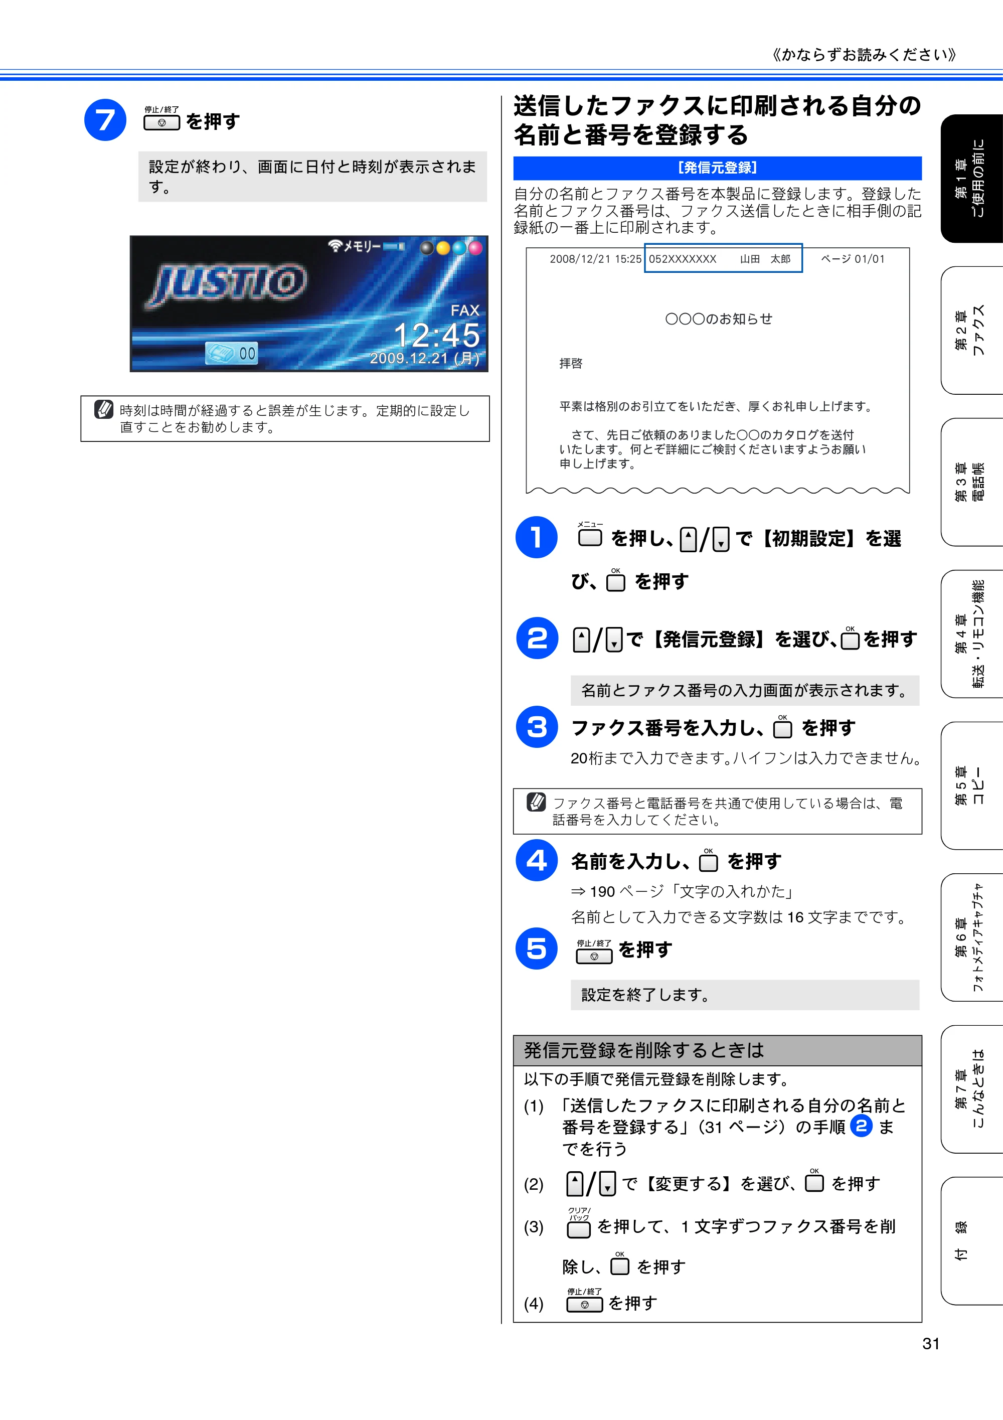Click the highlighted 052XXXXXXX 山田 太郎 fax header
Screen dimensions: 1003x1420
click(723, 258)
